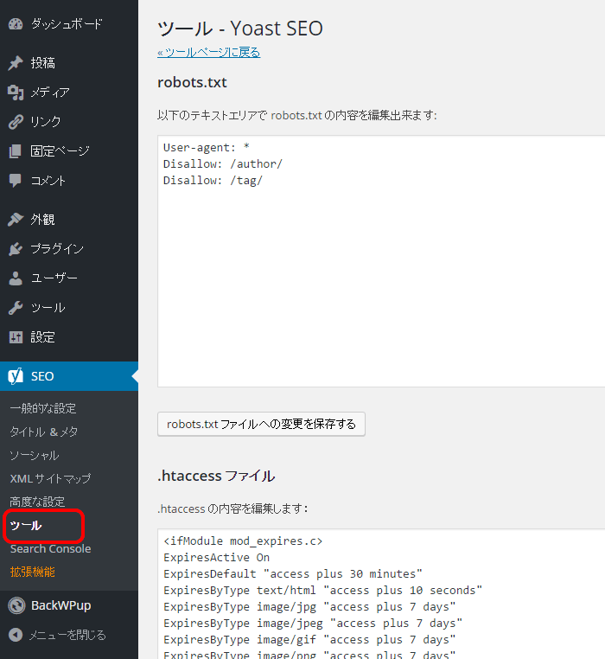Click the collapse arrow icon for メニューを閉じる
This screenshot has width=605, height=659.
(x=16, y=635)
